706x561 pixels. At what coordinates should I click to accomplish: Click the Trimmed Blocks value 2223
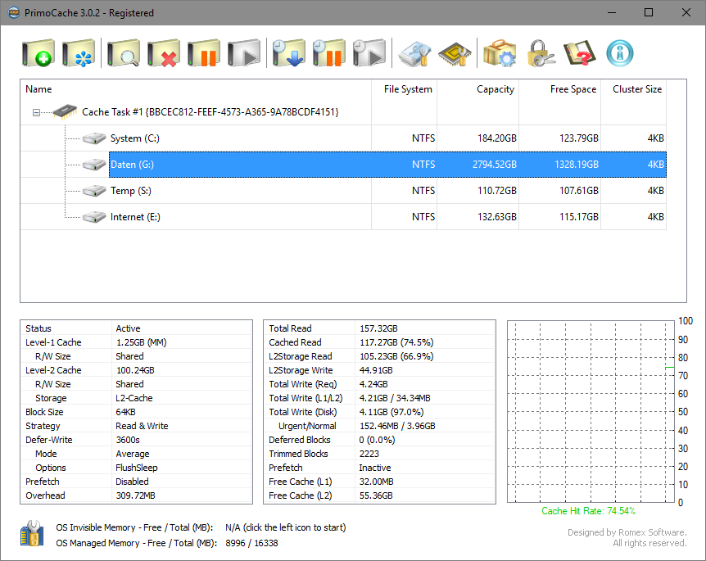[369, 454]
